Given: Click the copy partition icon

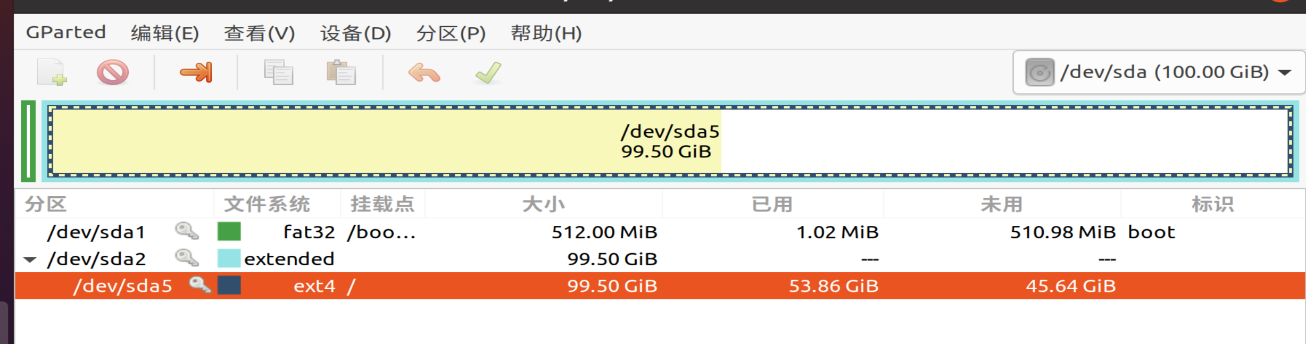Looking at the screenshot, I should (278, 72).
